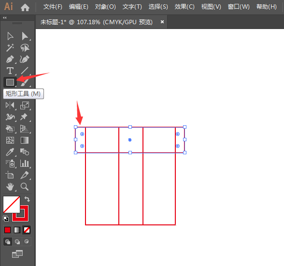The width and height of the screenshot is (284, 266).
Task: Set paint to None mode
Action: point(27,230)
